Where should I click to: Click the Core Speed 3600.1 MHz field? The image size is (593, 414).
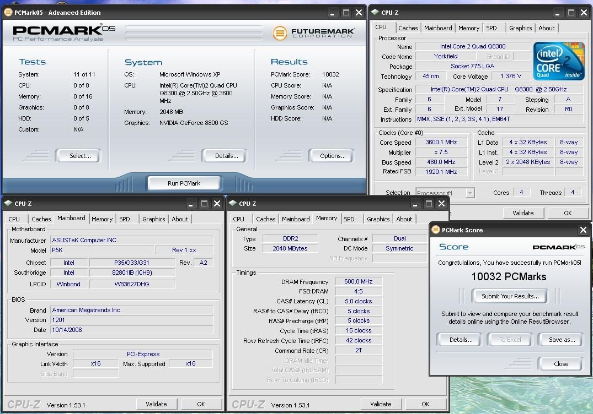[441, 142]
